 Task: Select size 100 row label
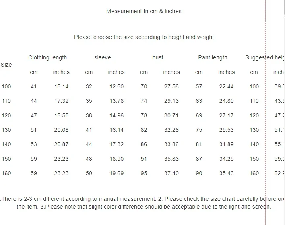click(x=6, y=86)
